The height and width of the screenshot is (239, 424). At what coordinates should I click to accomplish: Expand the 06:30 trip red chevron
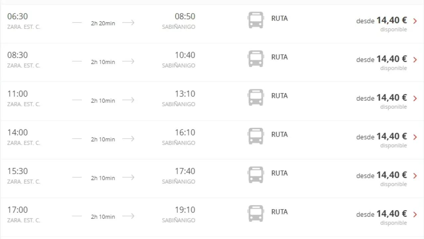pyautogui.click(x=415, y=21)
